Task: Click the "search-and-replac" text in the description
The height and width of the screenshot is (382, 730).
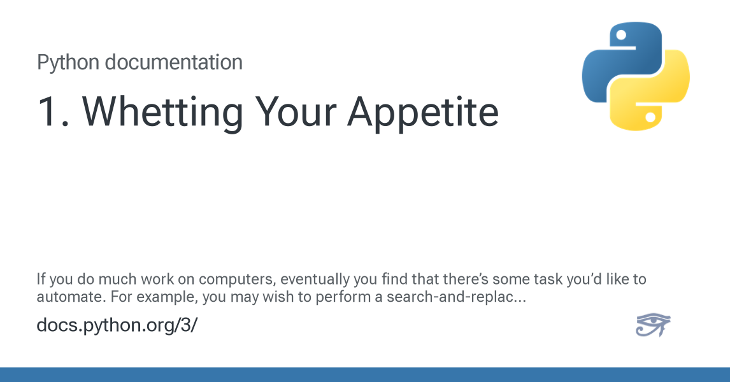Action: click(x=449, y=297)
